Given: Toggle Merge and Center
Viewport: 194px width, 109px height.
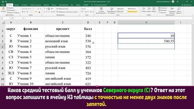Looking at the screenshot, I should tap(67, 12).
